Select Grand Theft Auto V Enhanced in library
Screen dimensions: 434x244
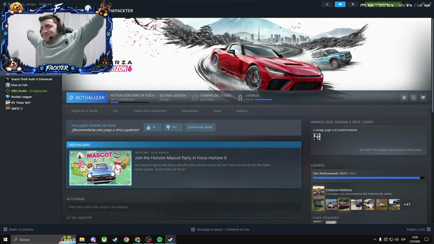point(31,79)
